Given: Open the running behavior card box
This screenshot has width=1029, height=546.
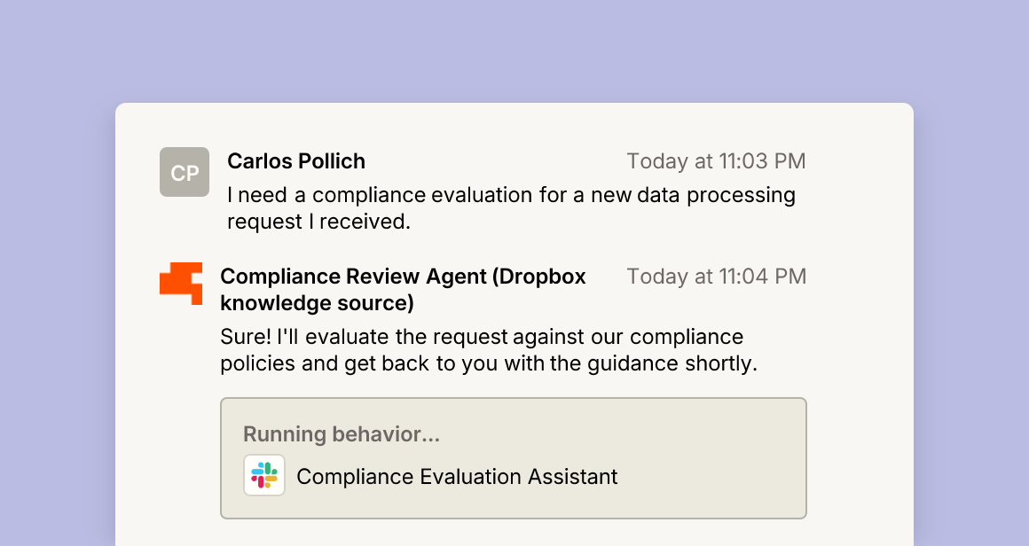Looking at the screenshot, I should click(x=514, y=458).
